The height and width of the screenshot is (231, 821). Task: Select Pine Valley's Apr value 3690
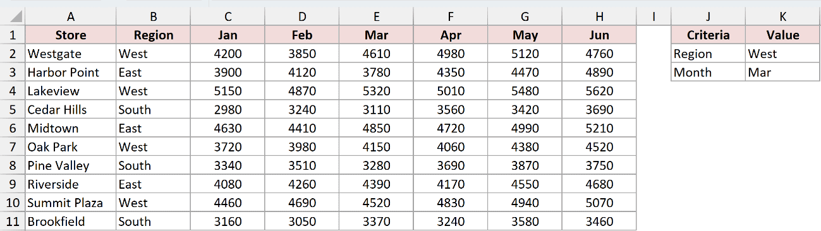[x=451, y=165]
